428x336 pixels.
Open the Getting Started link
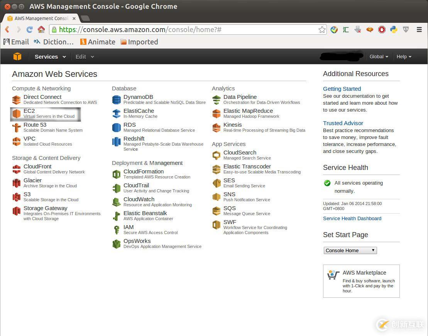click(342, 89)
